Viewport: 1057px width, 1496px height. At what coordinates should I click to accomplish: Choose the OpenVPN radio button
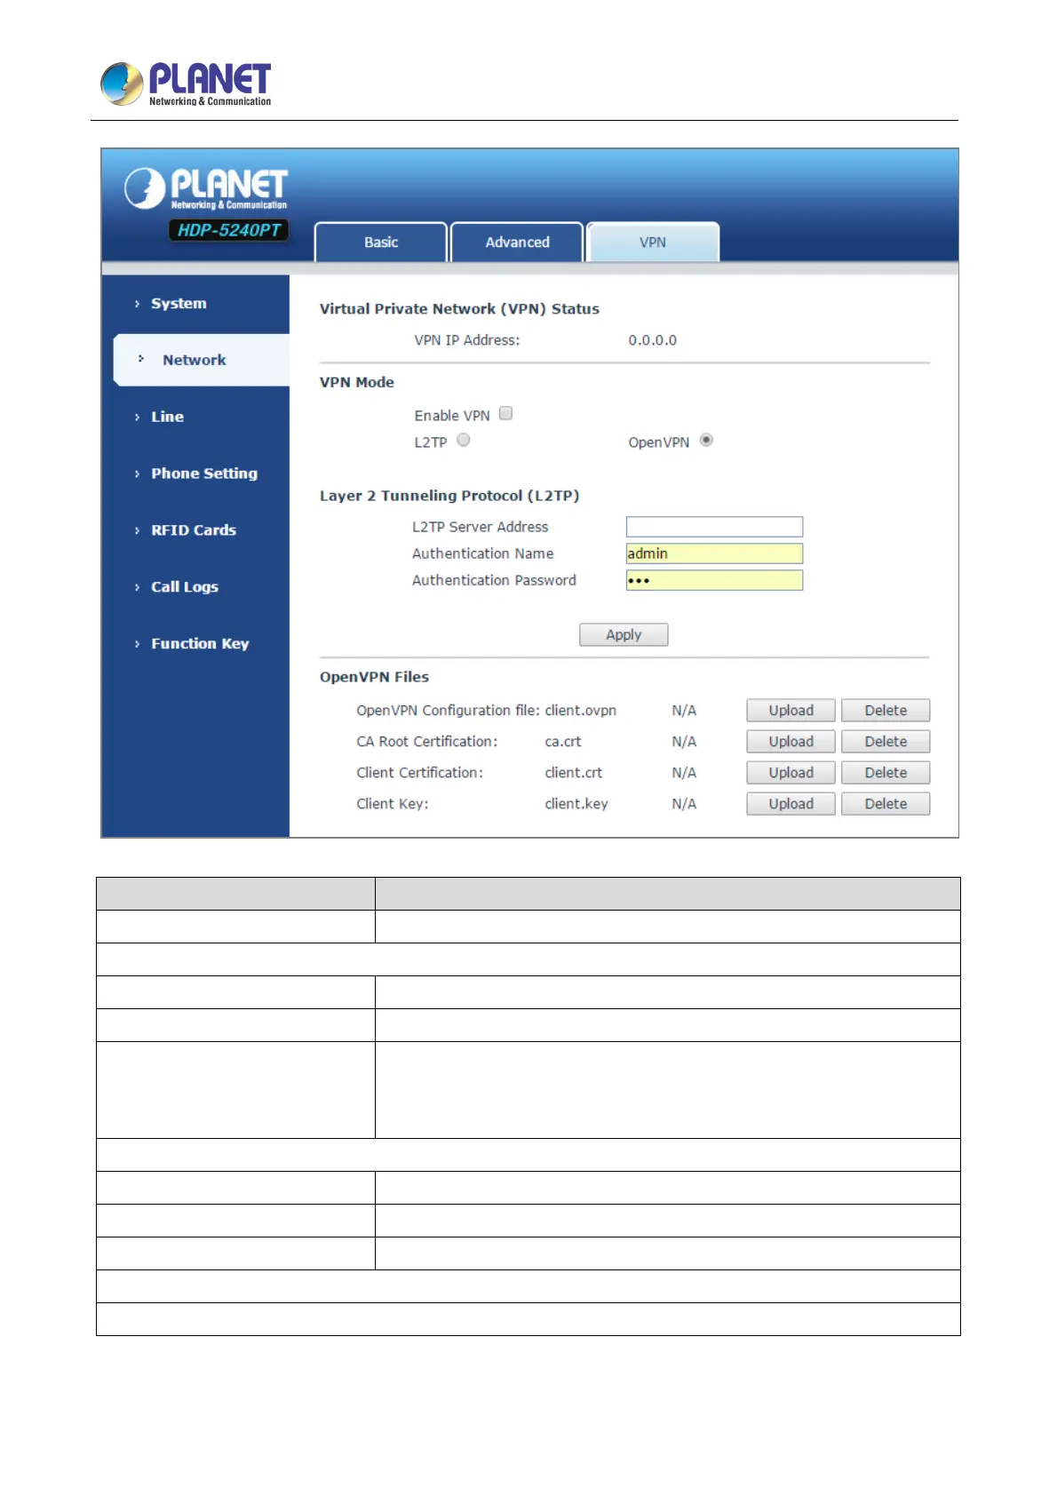click(706, 440)
